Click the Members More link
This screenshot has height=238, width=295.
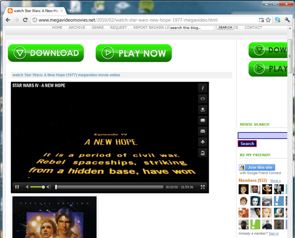[x=275, y=181]
